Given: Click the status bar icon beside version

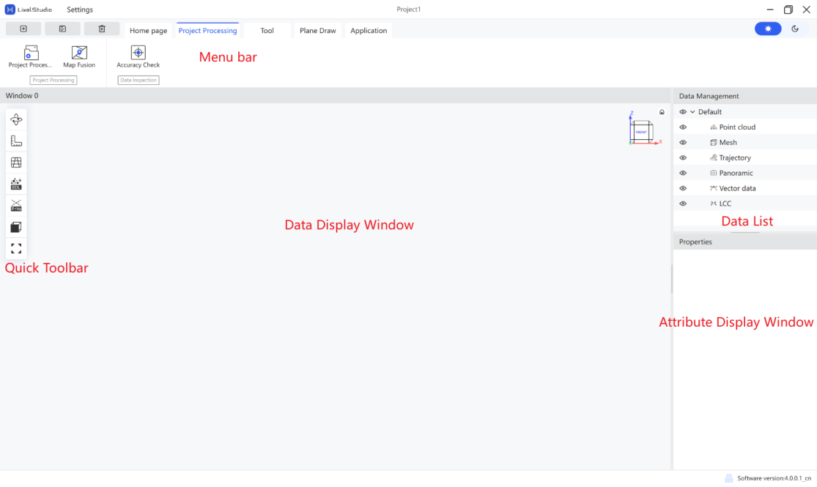Looking at the screenshot, I should [729, 478].
